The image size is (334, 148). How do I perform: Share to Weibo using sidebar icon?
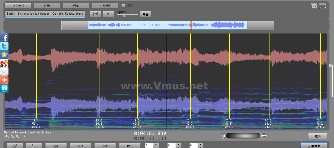(x=4, y=63)
